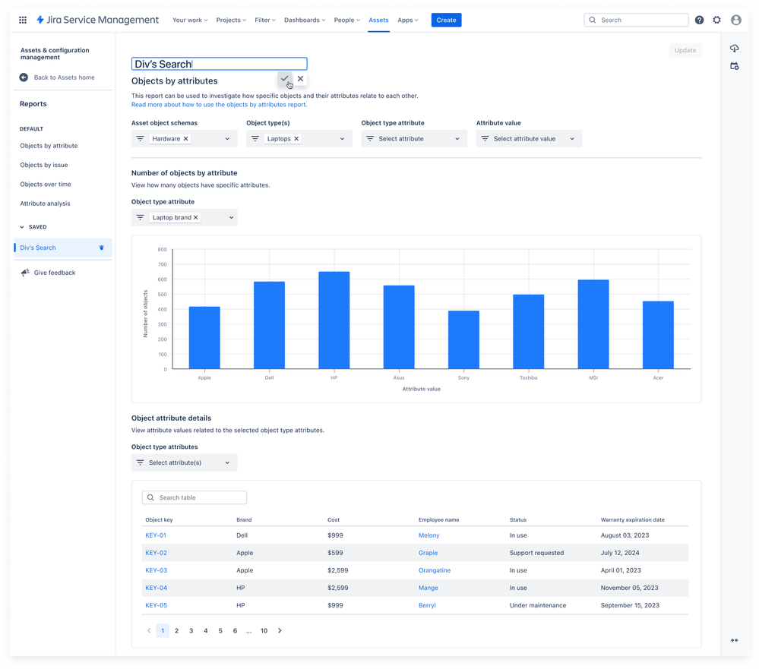
Task: Open the user profile avatar
Action: click(x=735, y=20)
